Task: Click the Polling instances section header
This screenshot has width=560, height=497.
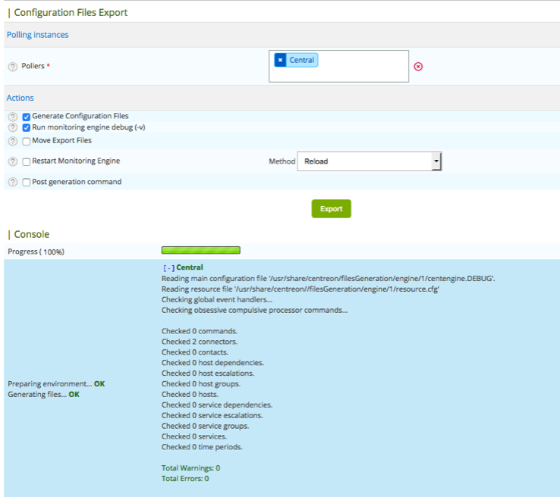Action: (37, 35)
